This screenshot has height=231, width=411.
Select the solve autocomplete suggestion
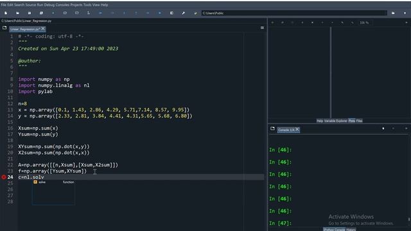(53, 182)
